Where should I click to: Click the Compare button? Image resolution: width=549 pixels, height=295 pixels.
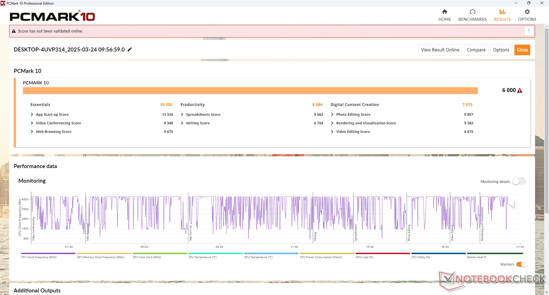[476, 50]
